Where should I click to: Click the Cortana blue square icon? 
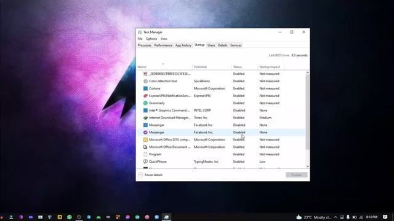coord(145,88)
